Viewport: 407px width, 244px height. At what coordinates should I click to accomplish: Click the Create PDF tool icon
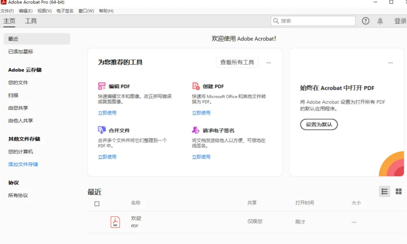(x=196, y=86)
